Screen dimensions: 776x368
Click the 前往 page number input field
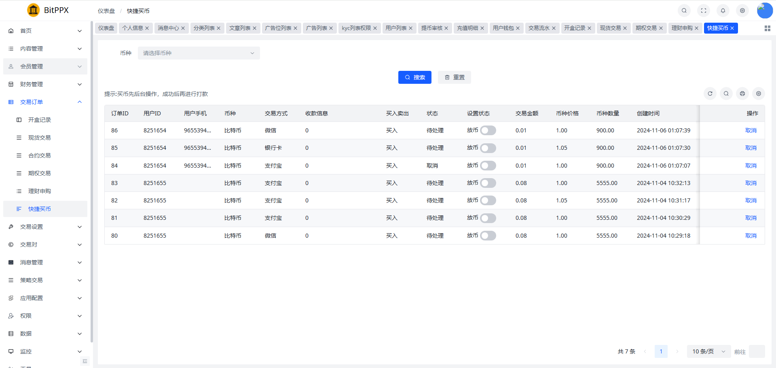point(756,351)
